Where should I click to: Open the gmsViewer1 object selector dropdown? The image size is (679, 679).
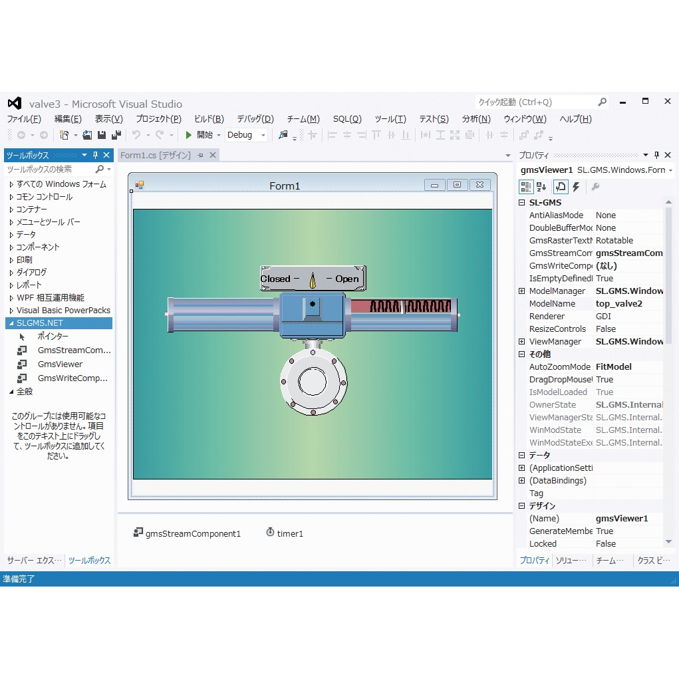pyautogui.click(x=670, y=171)
